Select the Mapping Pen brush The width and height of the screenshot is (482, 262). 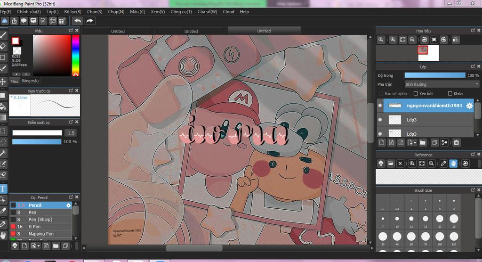coord(41,233)
